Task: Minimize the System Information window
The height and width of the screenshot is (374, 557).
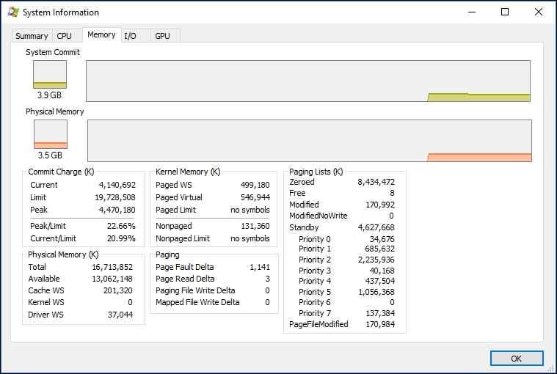Action: [472, 12]
